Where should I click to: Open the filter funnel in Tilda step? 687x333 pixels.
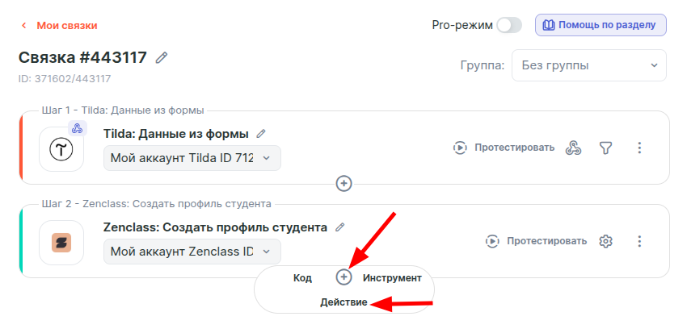pos(605,148)
